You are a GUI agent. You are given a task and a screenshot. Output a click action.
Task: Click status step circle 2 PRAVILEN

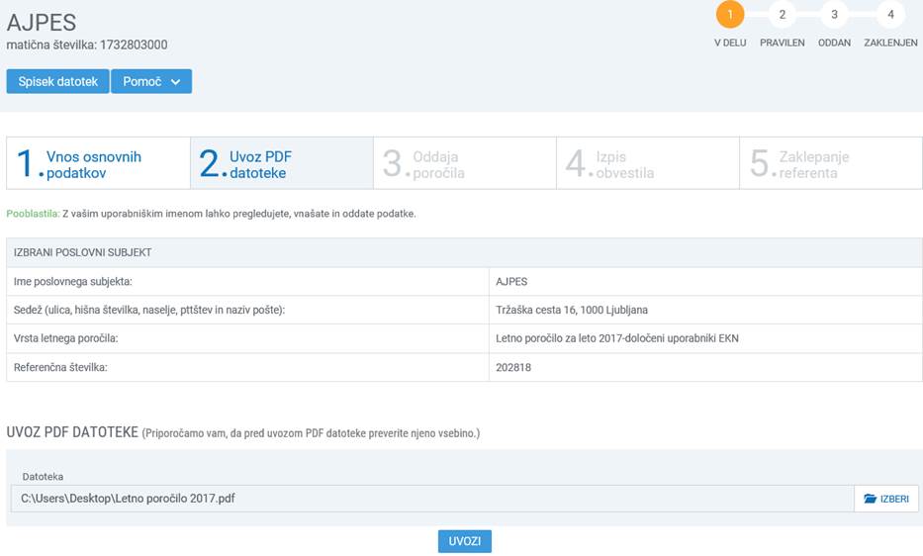[x=782, y=15]
